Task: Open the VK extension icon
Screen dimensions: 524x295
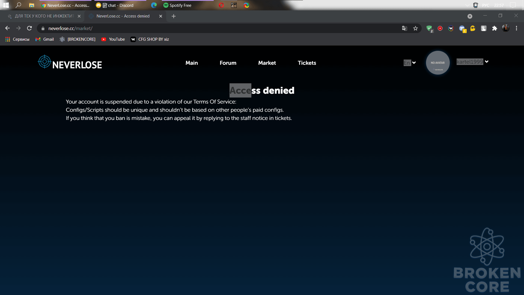Action: pyautogui.click(x=451, y=28)
